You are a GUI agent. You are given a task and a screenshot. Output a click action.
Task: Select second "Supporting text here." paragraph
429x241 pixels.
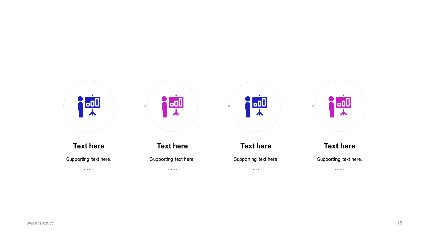point(172,159)
